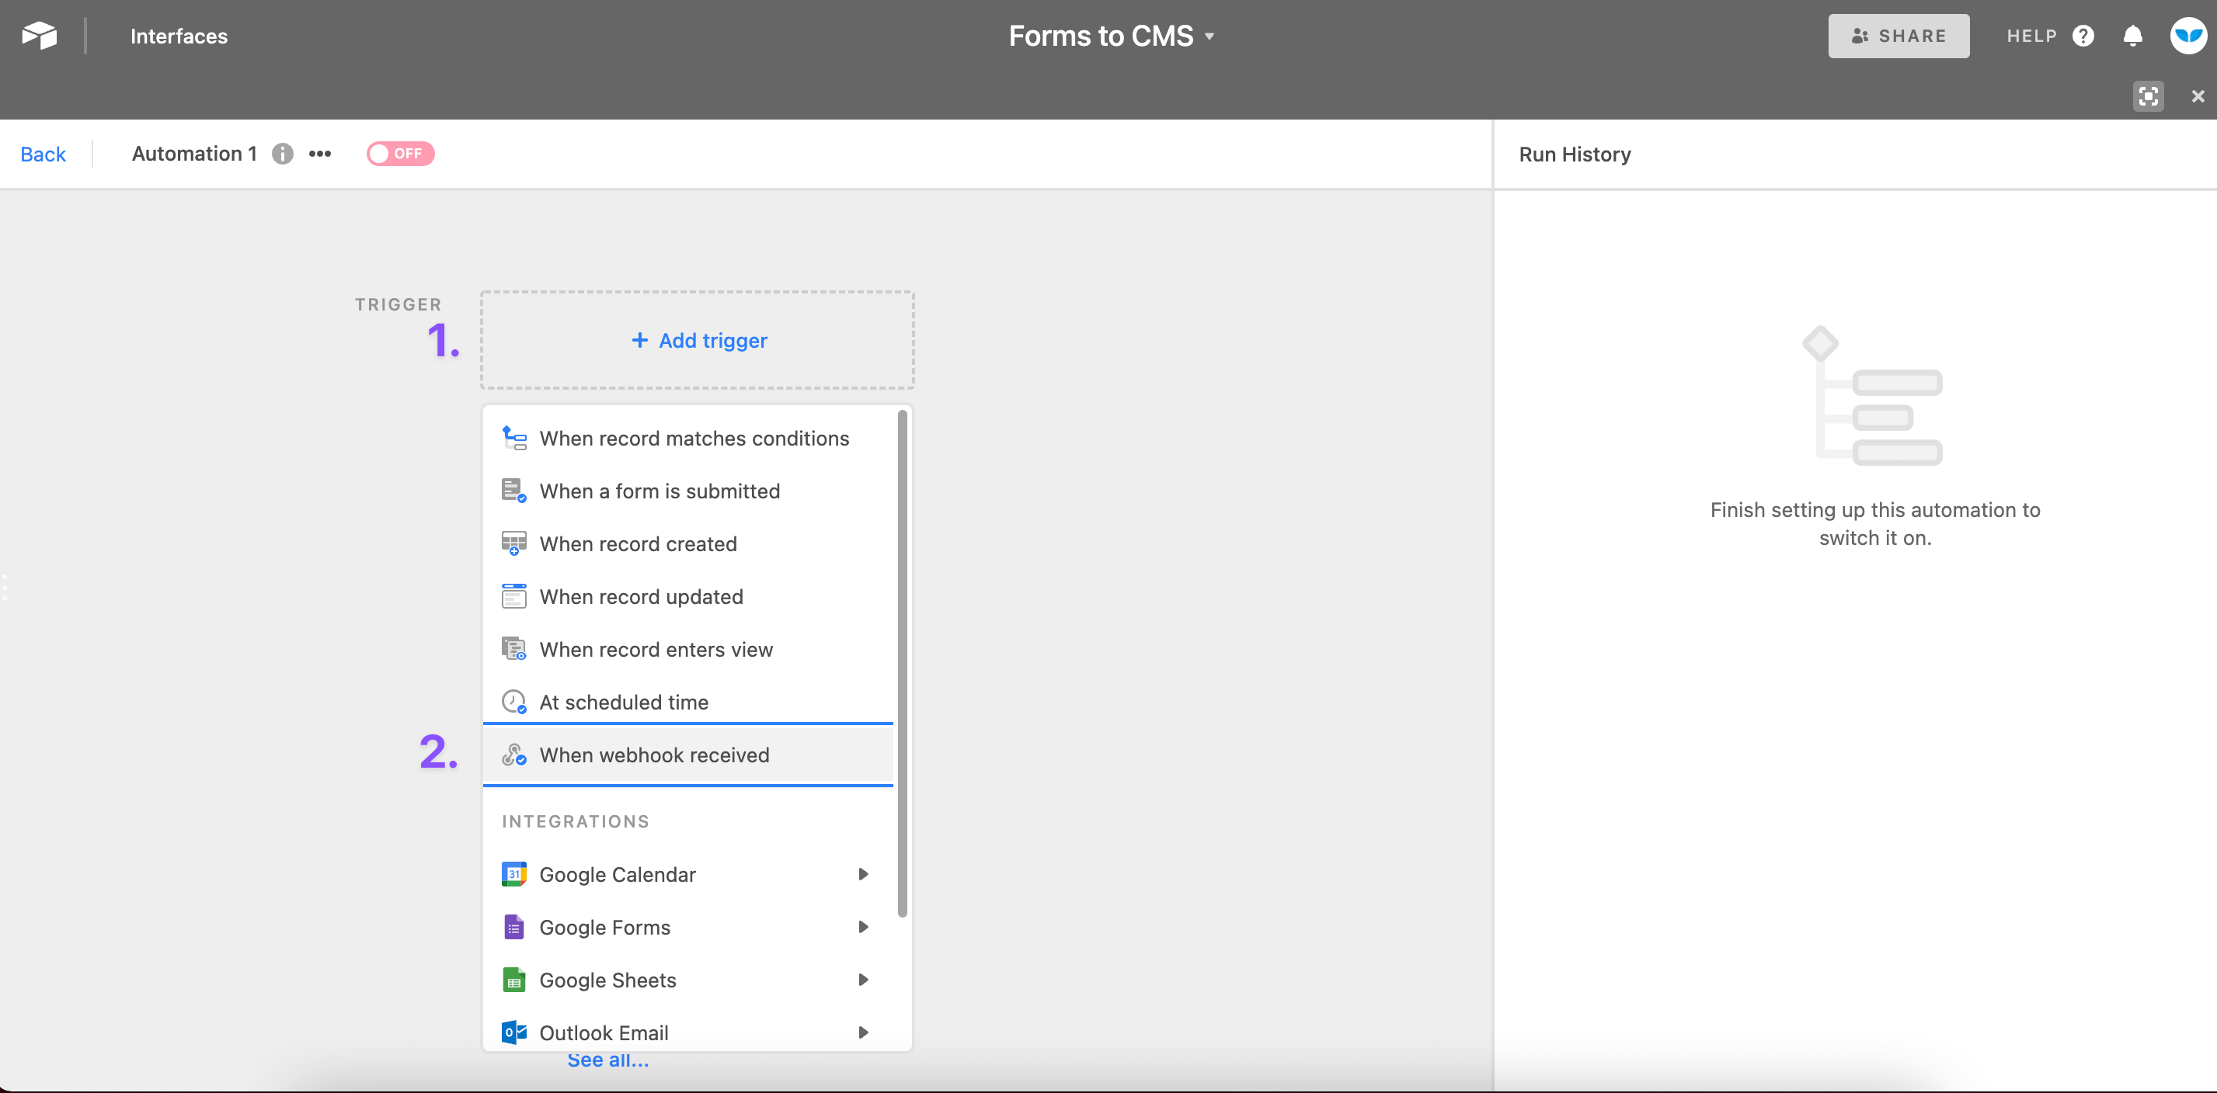Go back using the Back link
Image resolution: width=2217 pixels, height=1093 pixels.
point(42,153)
